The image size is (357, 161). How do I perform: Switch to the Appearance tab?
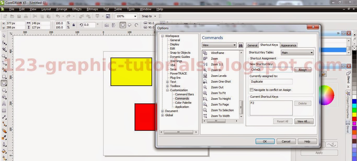[x=288, y=45]
